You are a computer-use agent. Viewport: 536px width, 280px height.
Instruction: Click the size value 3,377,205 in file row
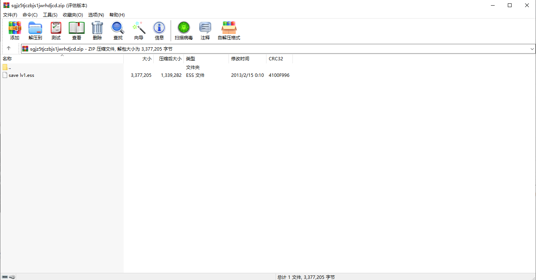[141, 75]
